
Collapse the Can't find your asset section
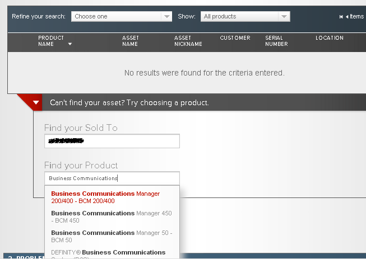(x=36, y=102)
